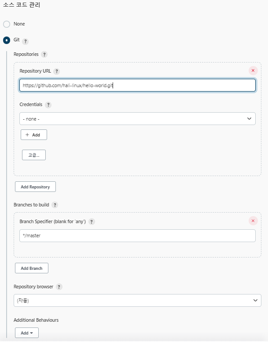Click the Add credentials button
The width and height of the screenshot is (268, 342).
34,135
